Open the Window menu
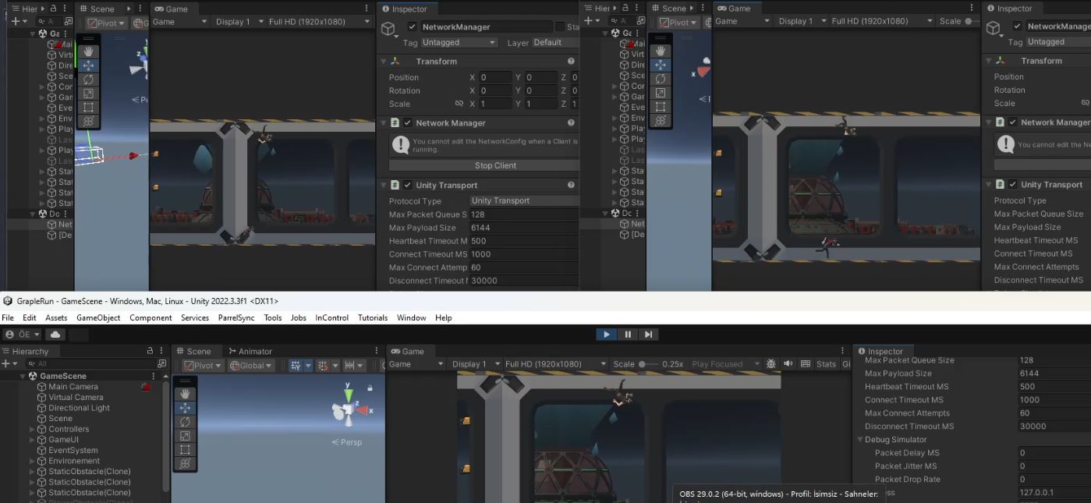1091x503 pixels. (411, 318)
